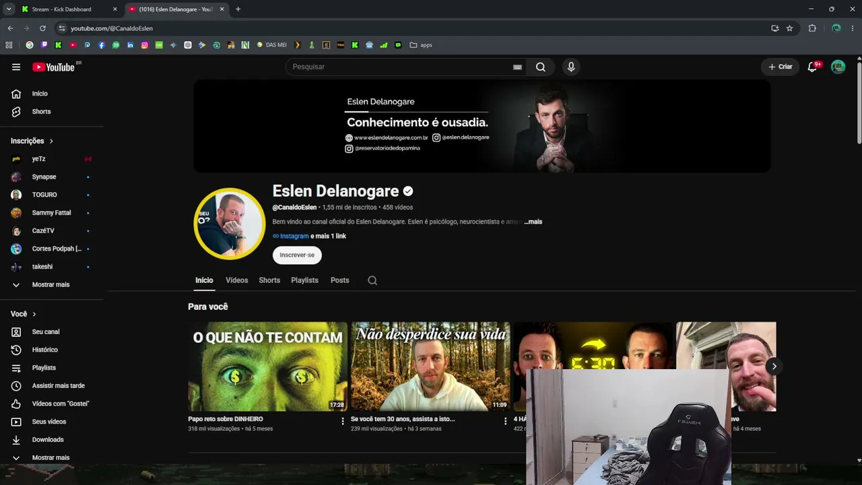Switch to the Posts channel tab

340,280
